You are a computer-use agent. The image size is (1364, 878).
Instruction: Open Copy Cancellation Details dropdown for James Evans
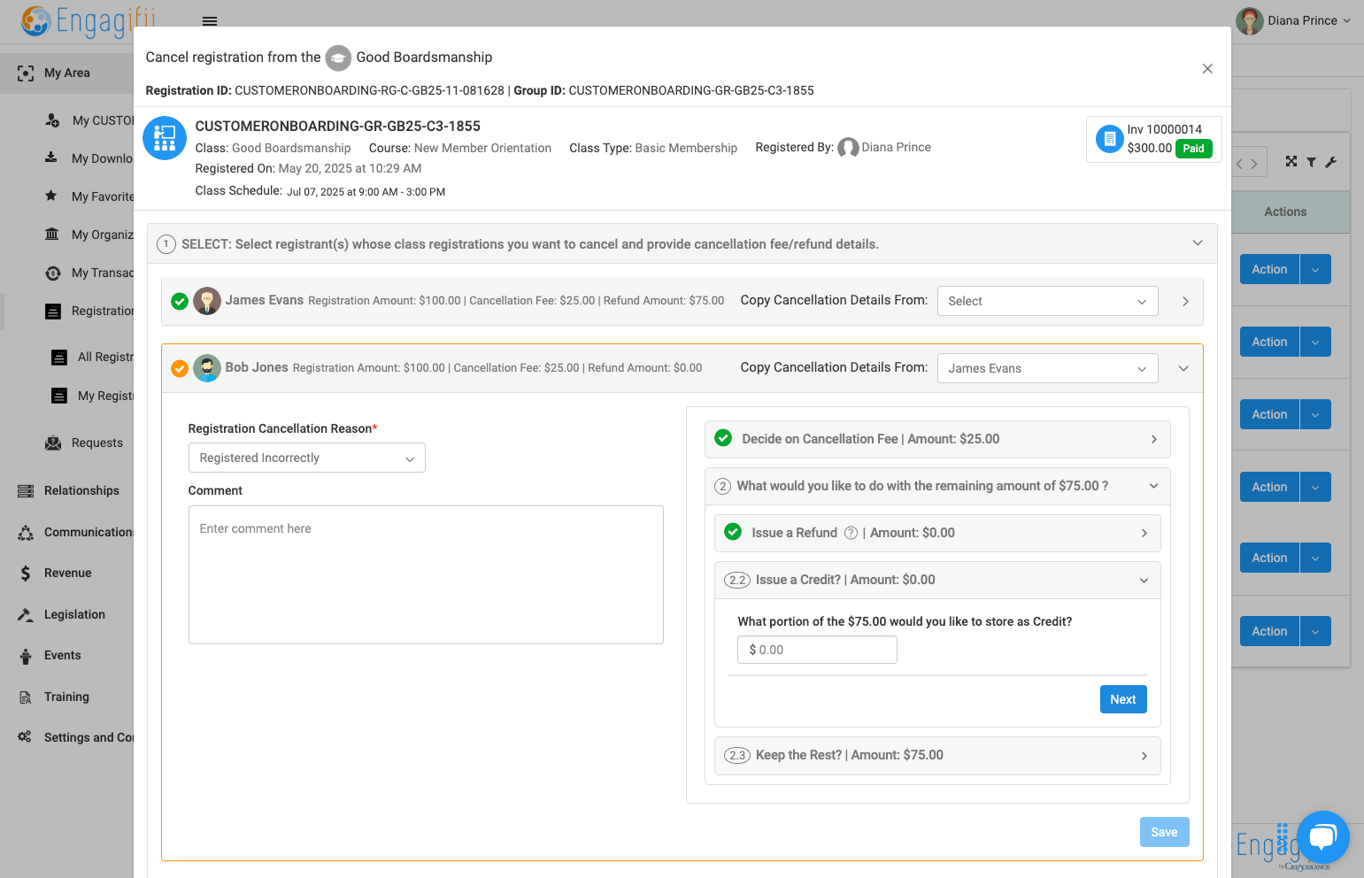click(1047, 302)
